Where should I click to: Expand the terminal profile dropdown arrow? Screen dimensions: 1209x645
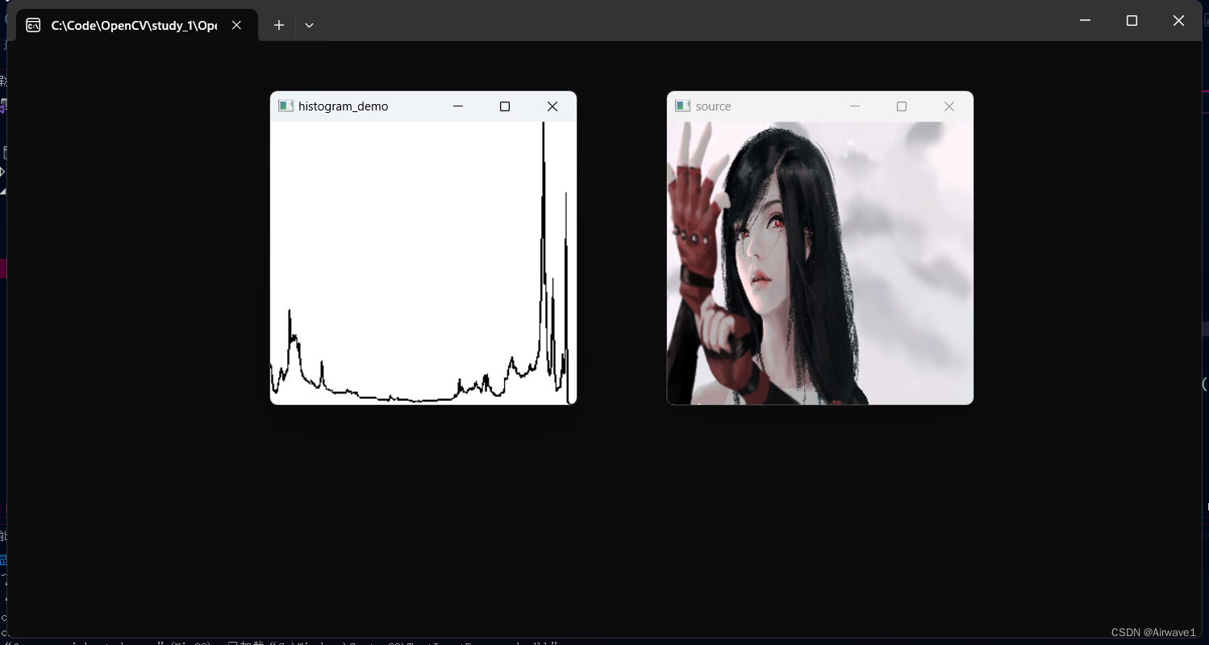(x=309, y=25)
